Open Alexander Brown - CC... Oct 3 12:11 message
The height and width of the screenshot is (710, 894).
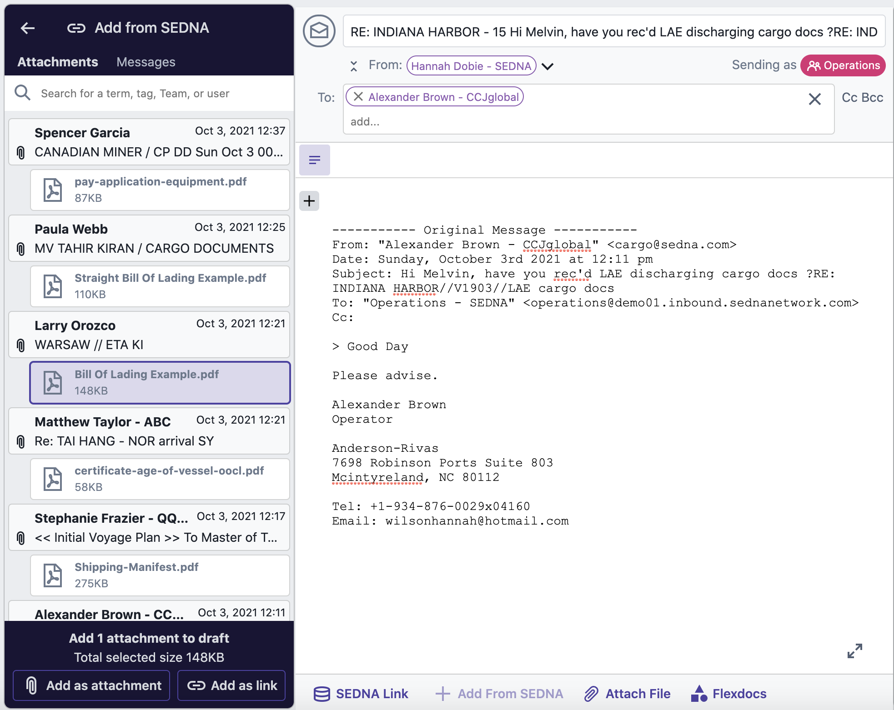pyautogui.click(x=149, y=611)
